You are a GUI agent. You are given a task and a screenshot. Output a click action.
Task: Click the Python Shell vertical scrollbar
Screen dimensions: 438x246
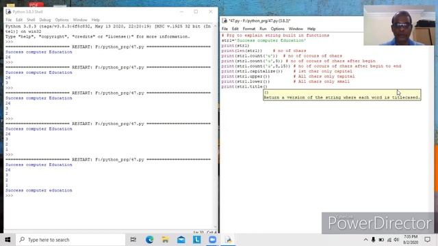[215, 126]
